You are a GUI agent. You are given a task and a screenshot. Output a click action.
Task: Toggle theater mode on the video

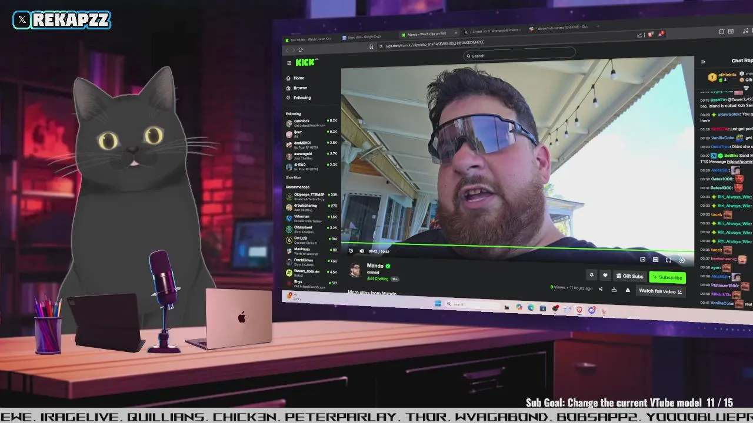(655, 260)
